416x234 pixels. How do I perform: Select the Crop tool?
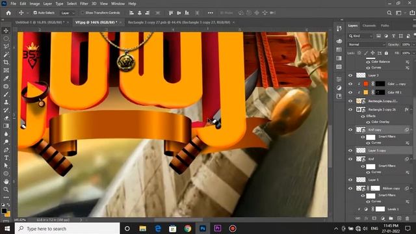click(6, 62)
